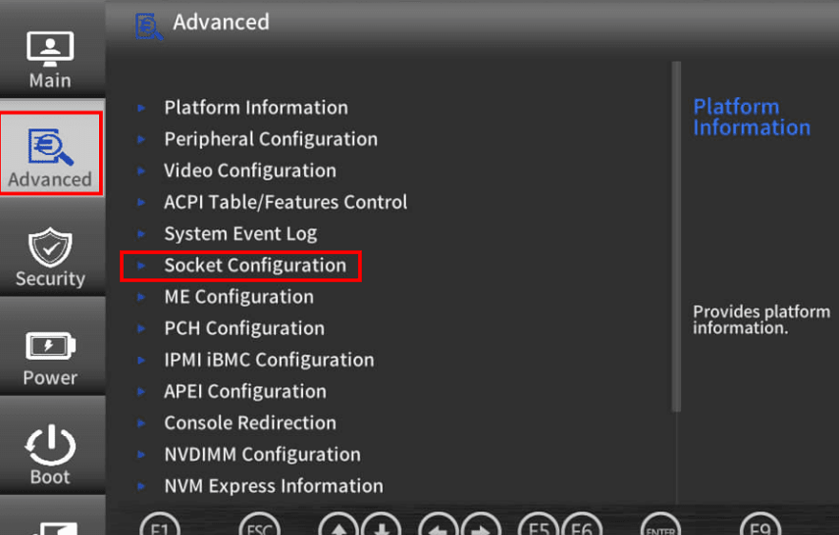
Task: Expand arrow beside Platform Information
Action: click(141, 109)
